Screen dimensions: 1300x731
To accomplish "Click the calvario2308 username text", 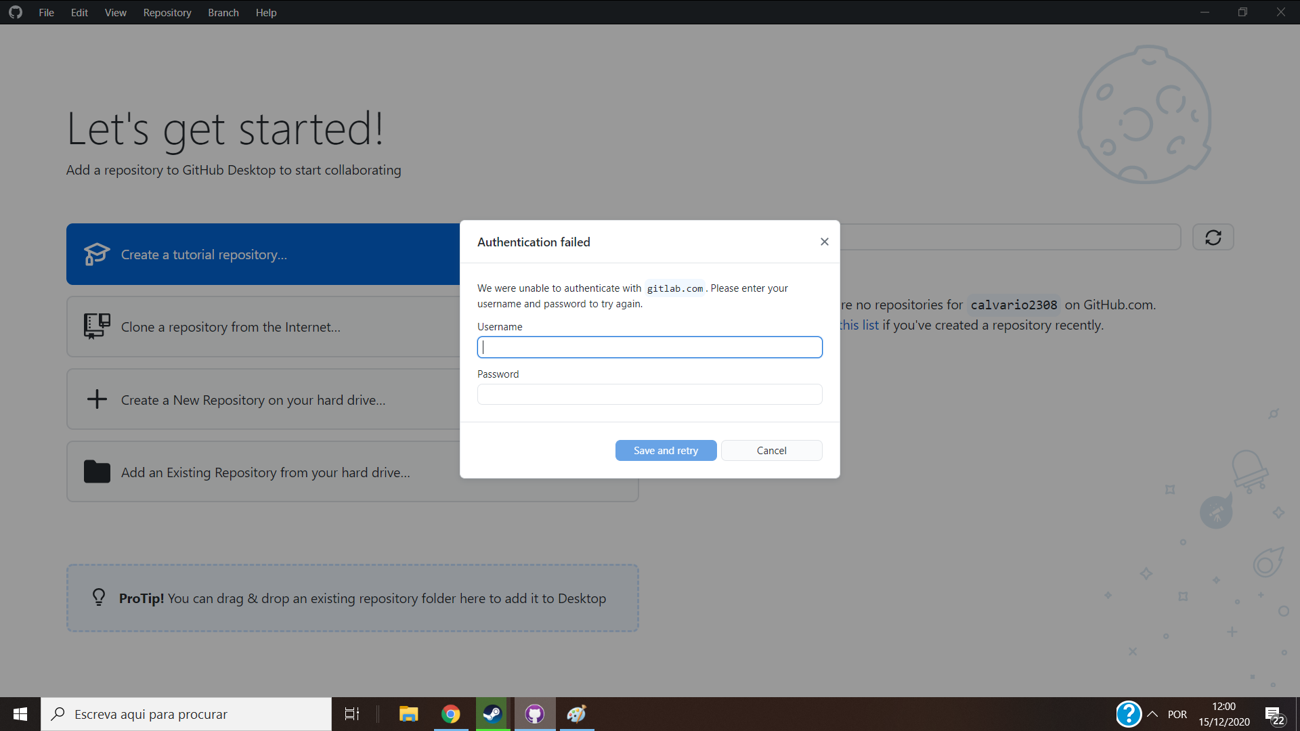I will pyautogui.click(x=1014, y=305).
